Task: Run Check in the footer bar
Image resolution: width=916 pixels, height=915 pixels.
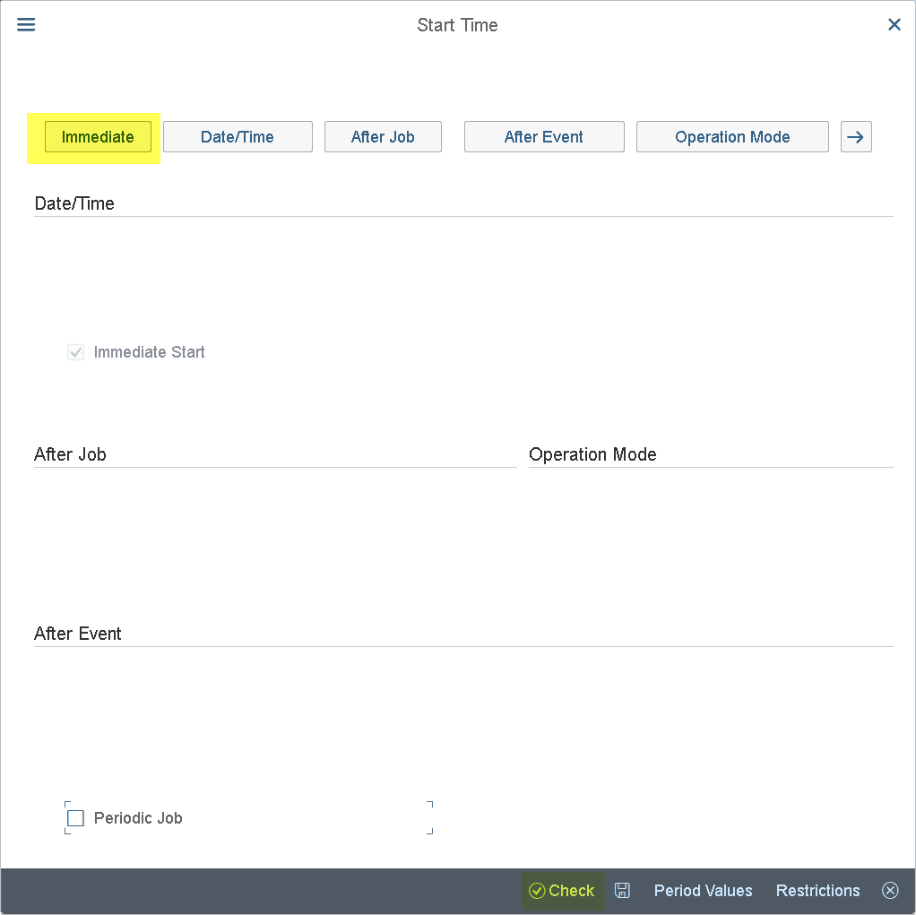Action: pyautogui.click(x=562, y=890)
